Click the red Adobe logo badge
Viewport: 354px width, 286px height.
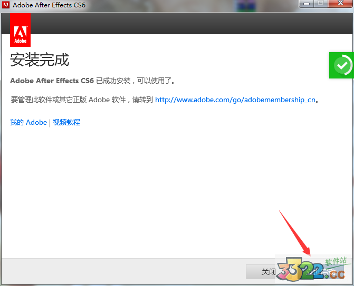point(21,30)
